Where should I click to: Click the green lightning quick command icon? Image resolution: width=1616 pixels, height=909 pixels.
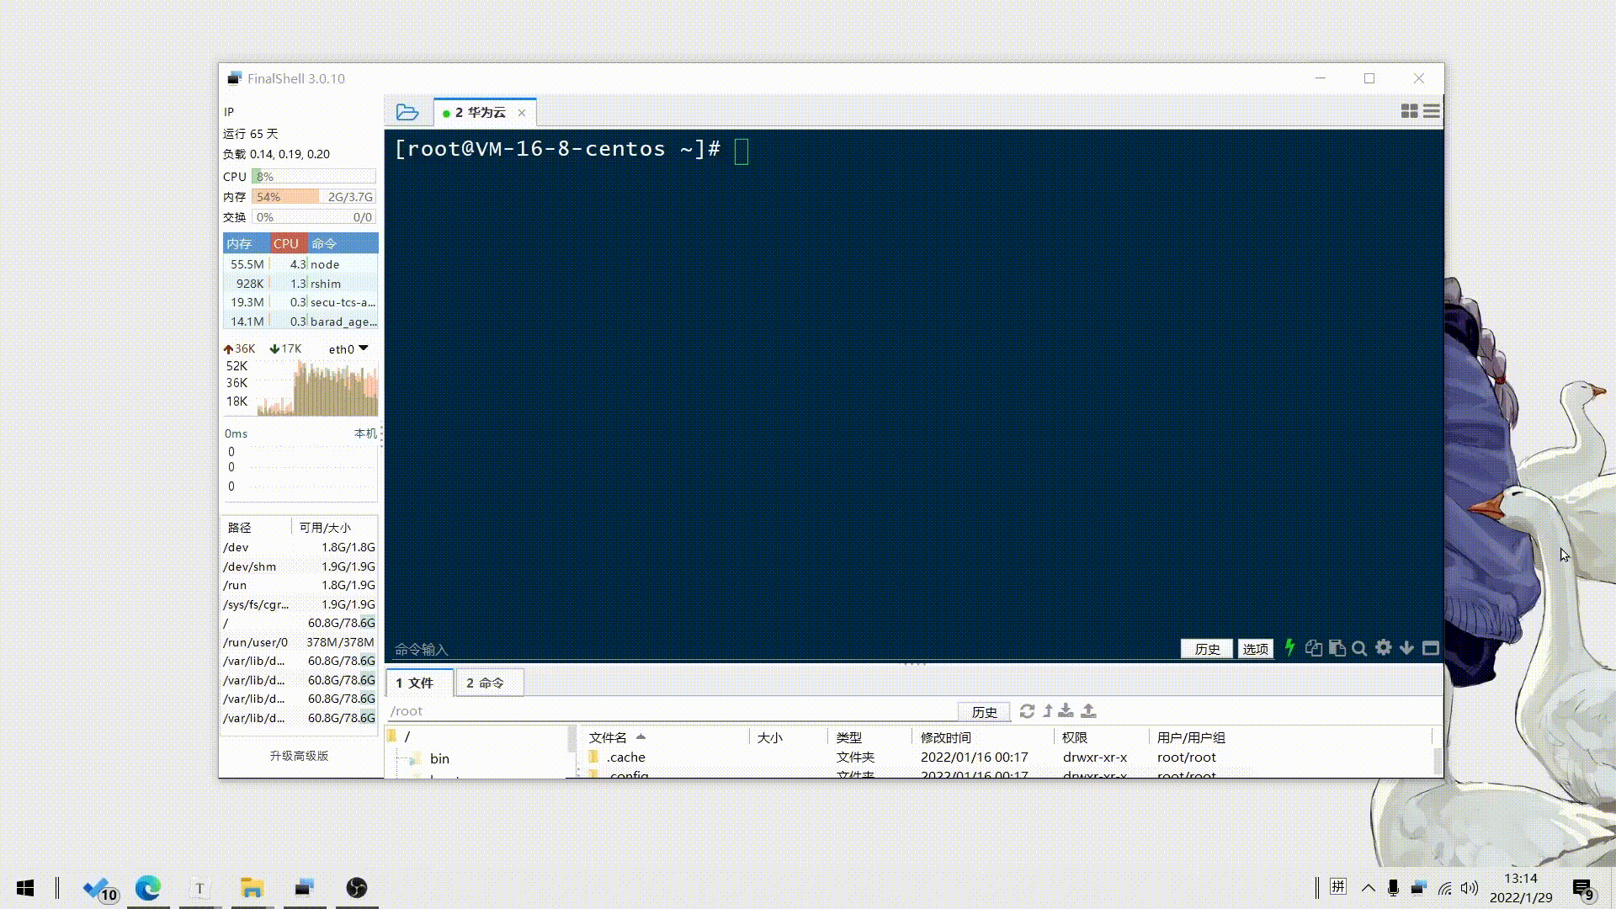pyautogui.click(x=1289, y=648)
